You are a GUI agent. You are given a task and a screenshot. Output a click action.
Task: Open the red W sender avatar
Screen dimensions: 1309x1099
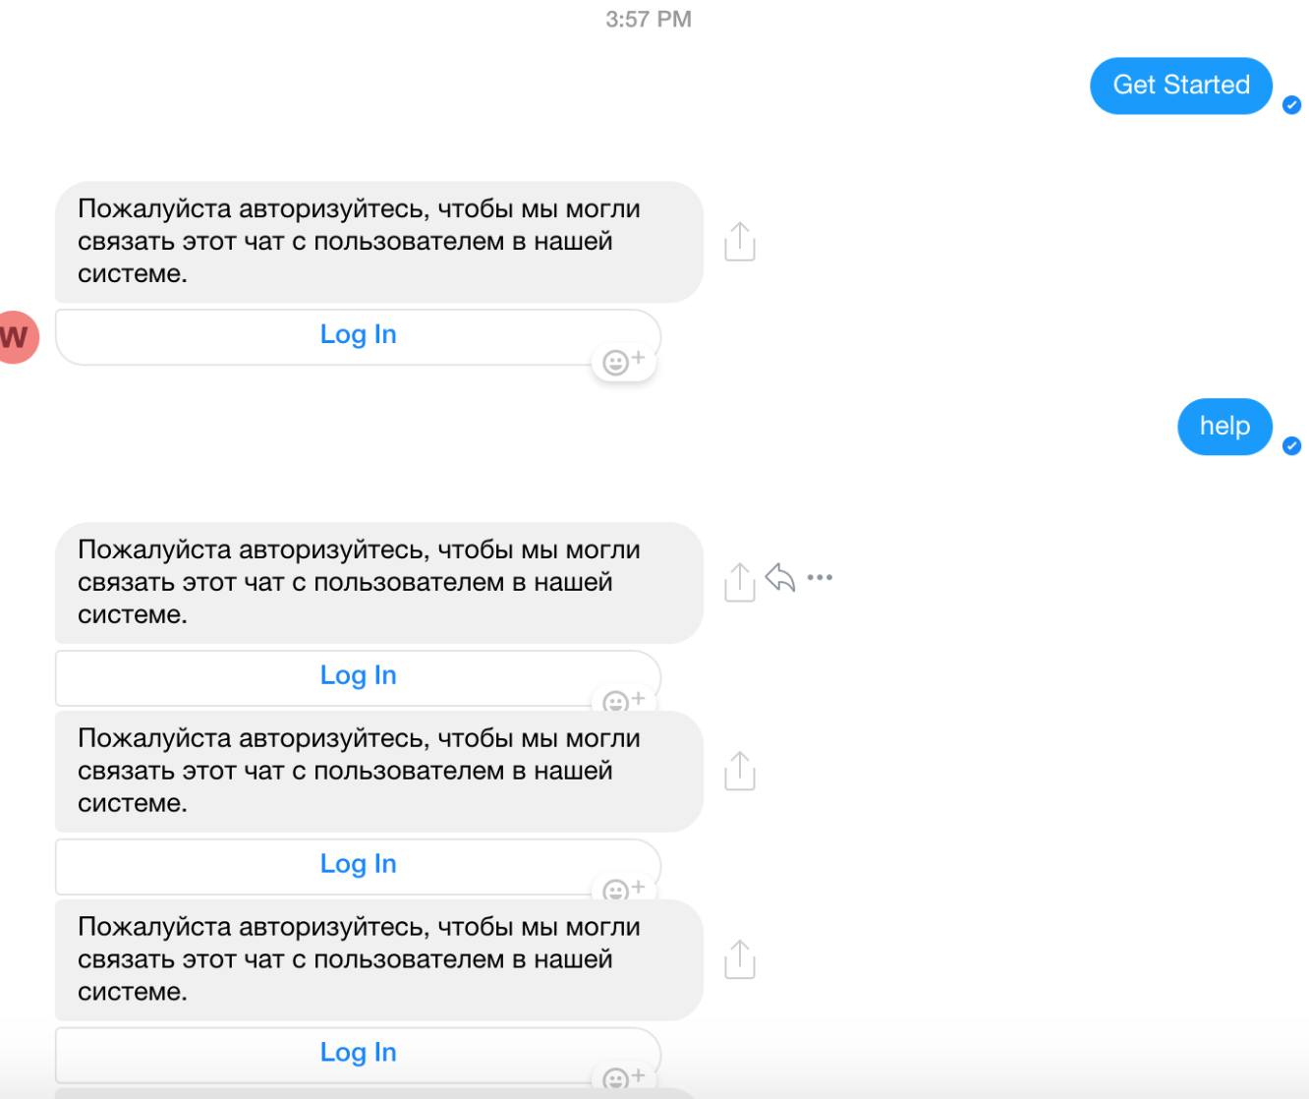[16, 337]
